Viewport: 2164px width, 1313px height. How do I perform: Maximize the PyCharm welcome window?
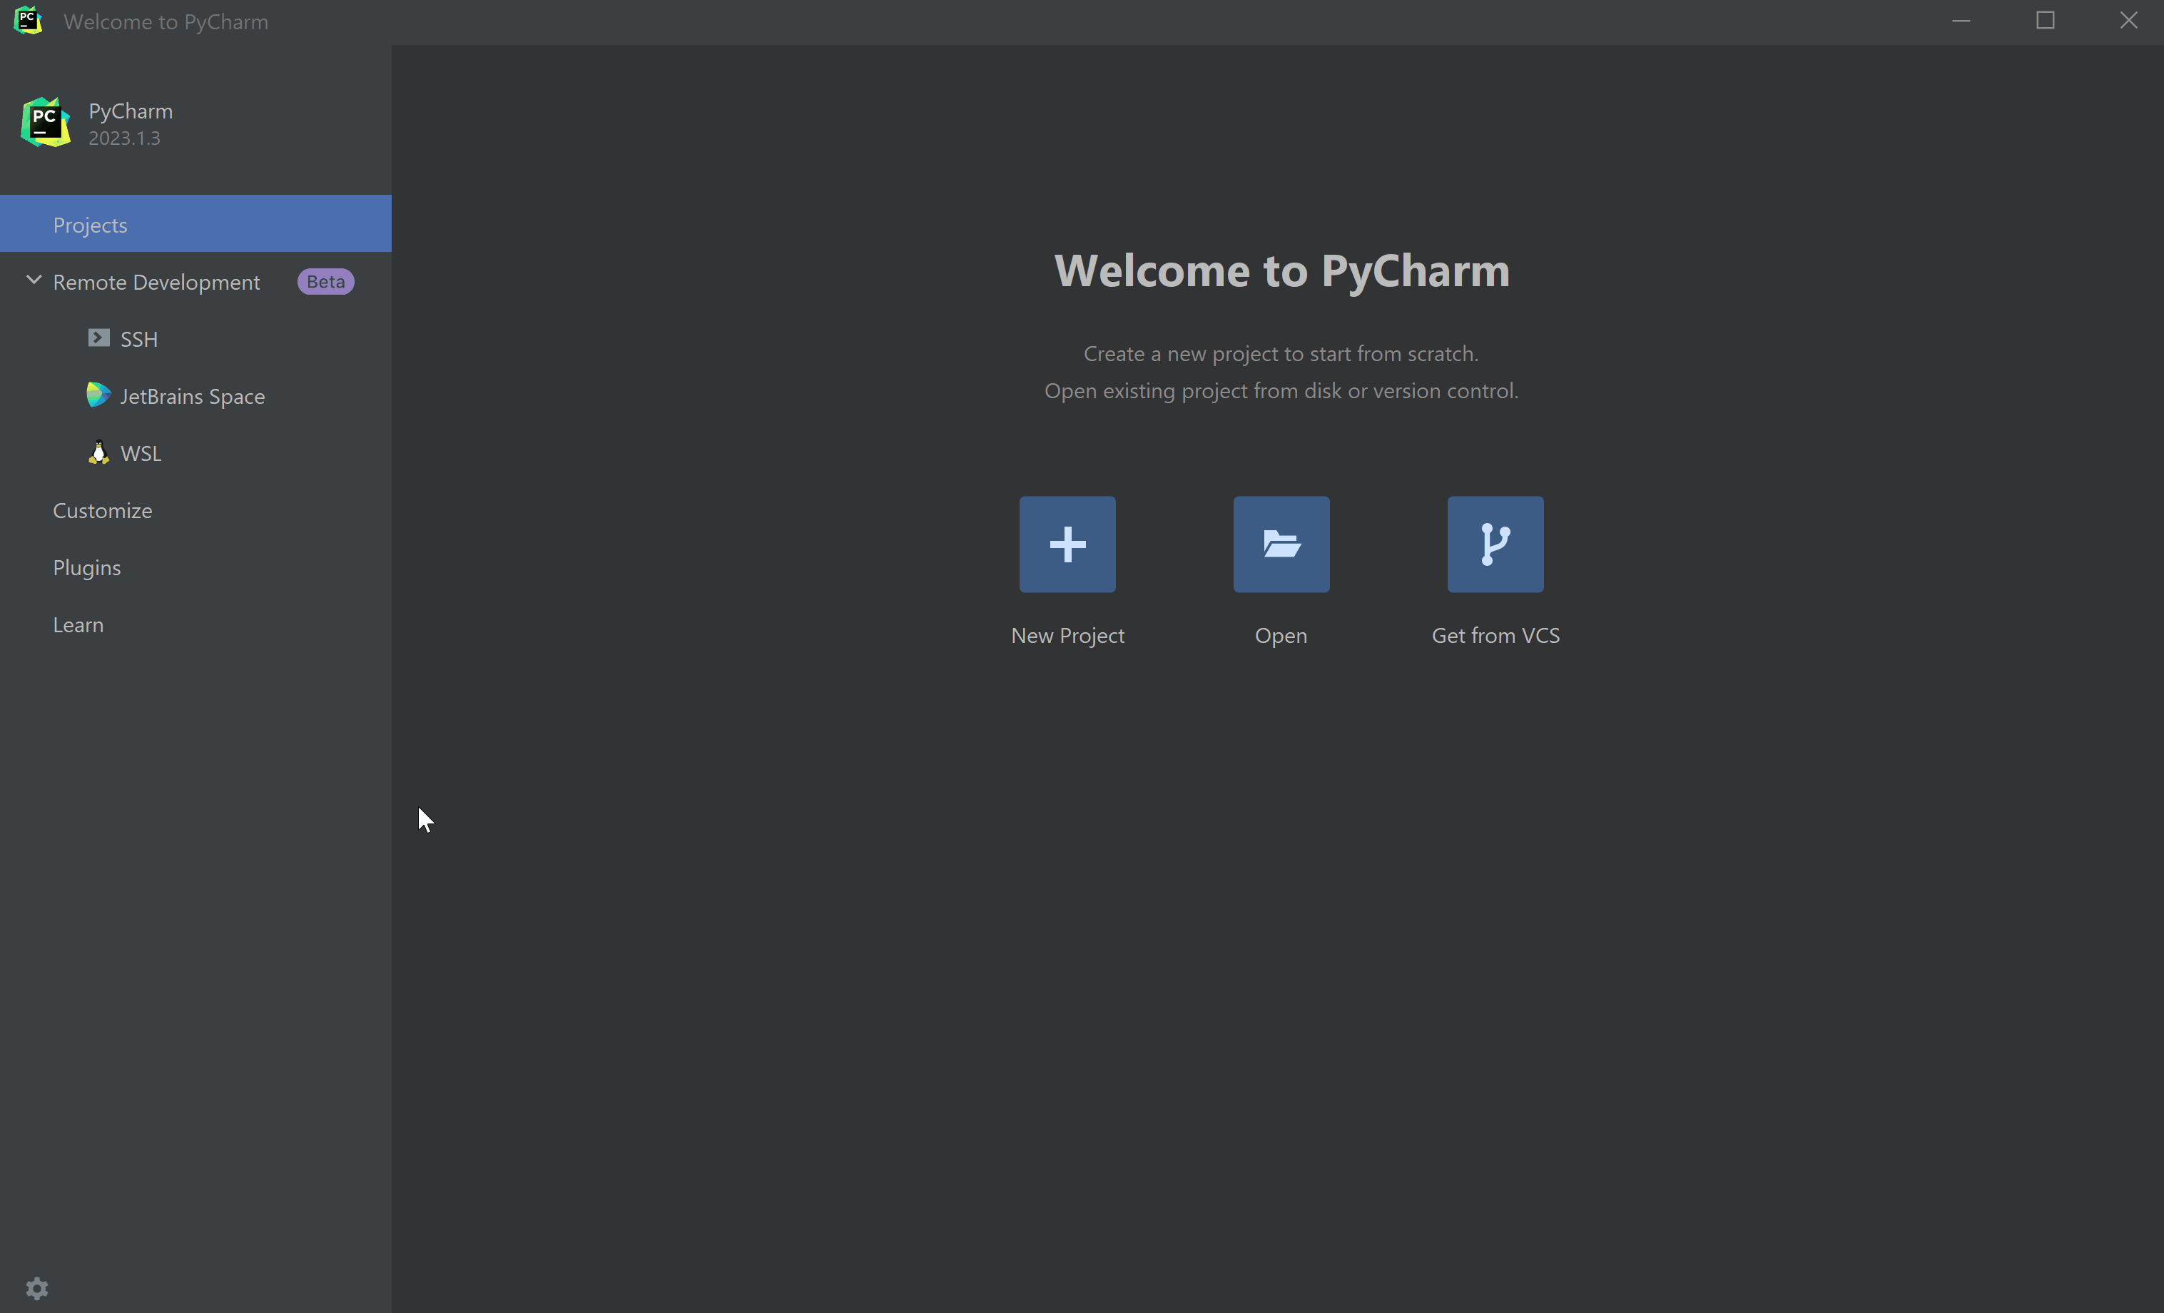tap(2045, 20)
